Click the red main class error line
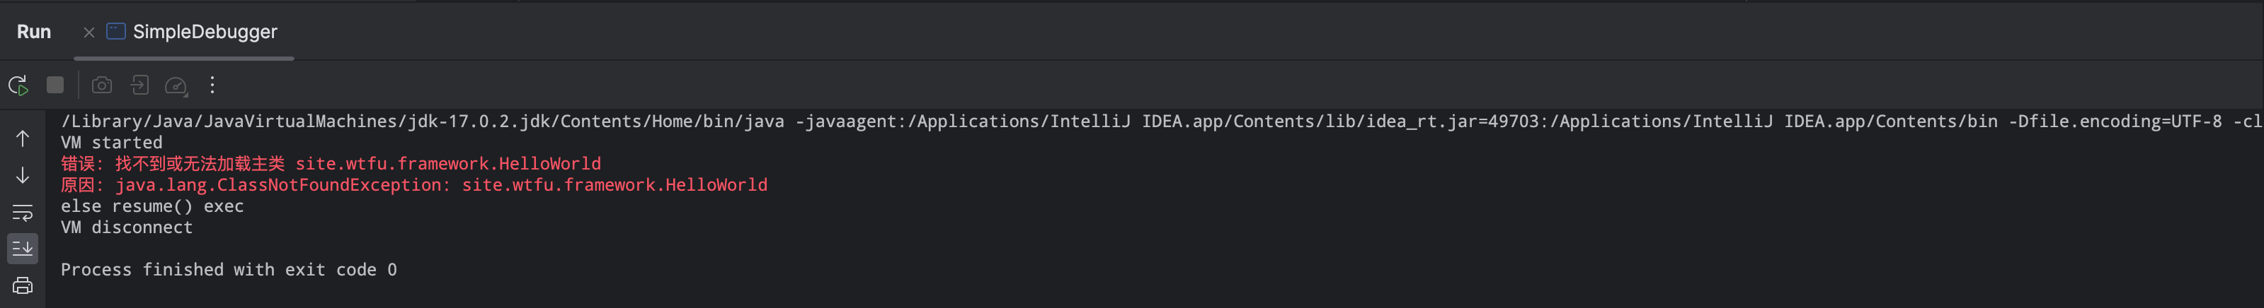 (331, 164)
